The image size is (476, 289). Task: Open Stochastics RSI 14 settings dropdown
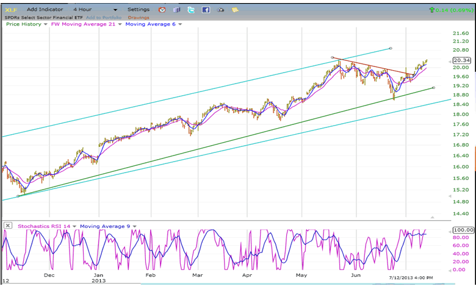pos(74,226)
